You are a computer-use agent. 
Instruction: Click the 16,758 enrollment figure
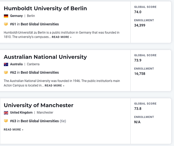140,74
